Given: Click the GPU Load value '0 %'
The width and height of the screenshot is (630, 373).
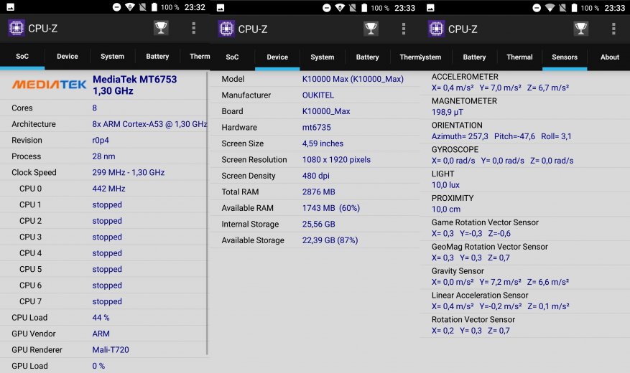Looking at the screenshot, I should point(98,366).
